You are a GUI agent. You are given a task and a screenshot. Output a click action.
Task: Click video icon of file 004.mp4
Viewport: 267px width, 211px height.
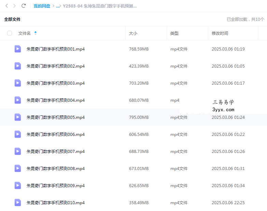point(18,100)
